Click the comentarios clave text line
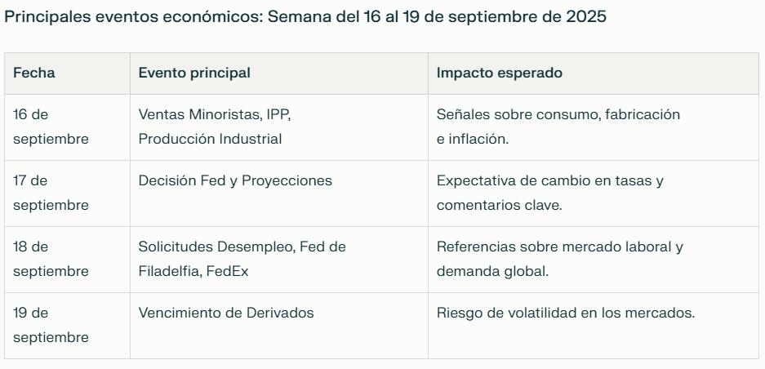 [500, 206]
